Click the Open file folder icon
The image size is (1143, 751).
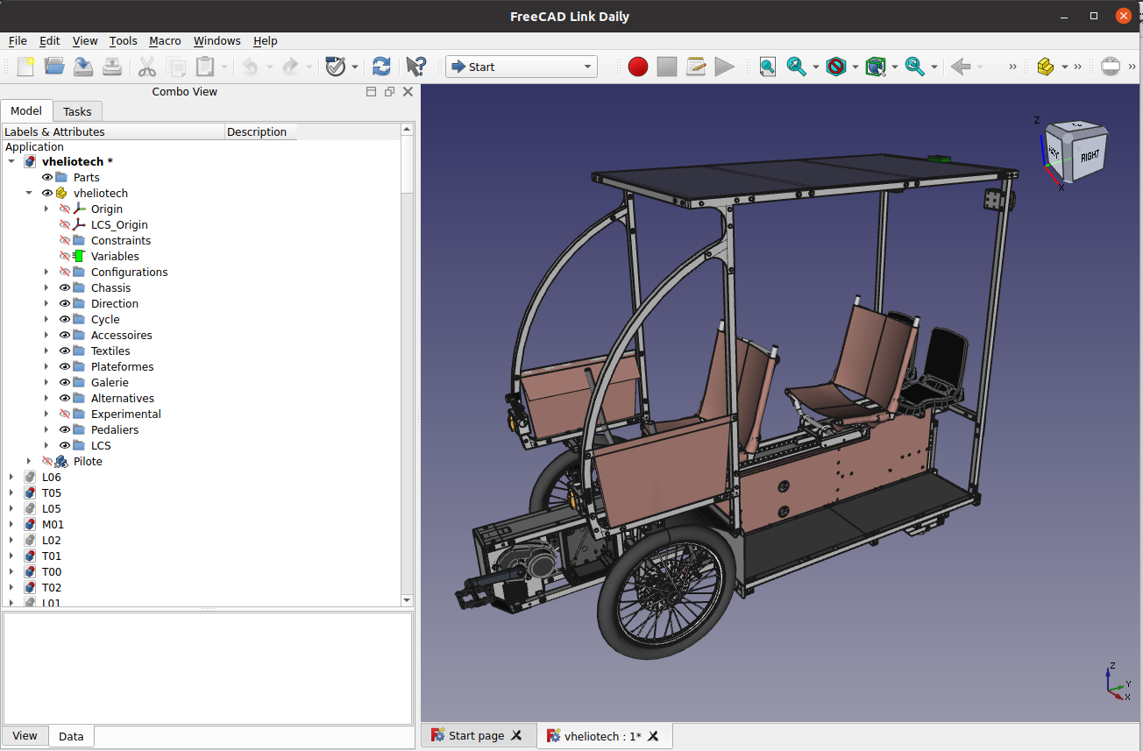point(54,67)
